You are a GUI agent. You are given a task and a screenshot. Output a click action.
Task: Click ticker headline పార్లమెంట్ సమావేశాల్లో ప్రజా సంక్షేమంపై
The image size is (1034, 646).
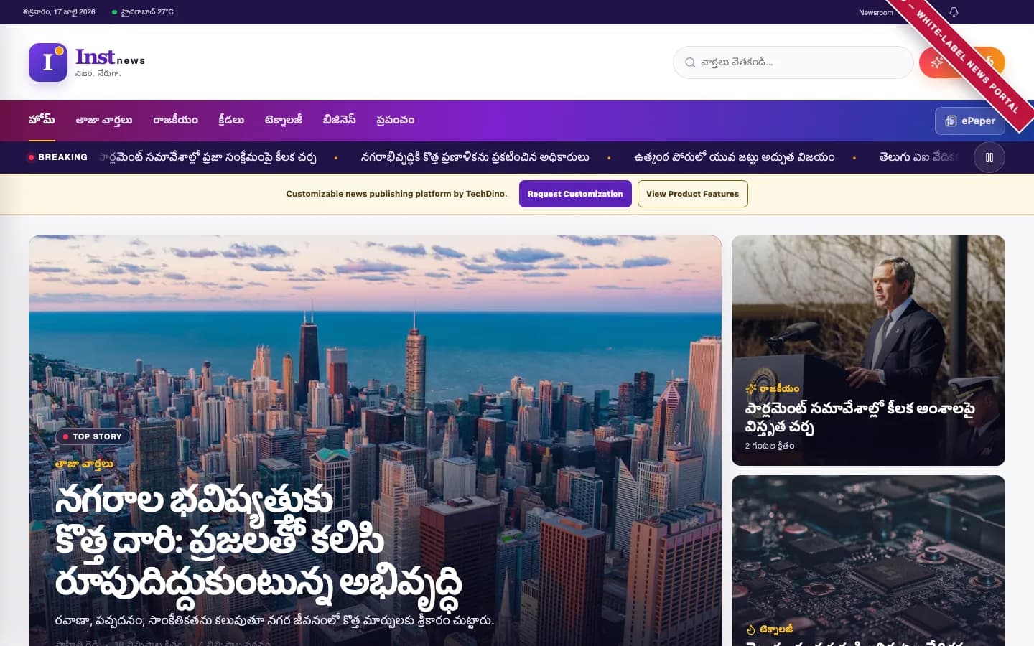tap(208, 157)
